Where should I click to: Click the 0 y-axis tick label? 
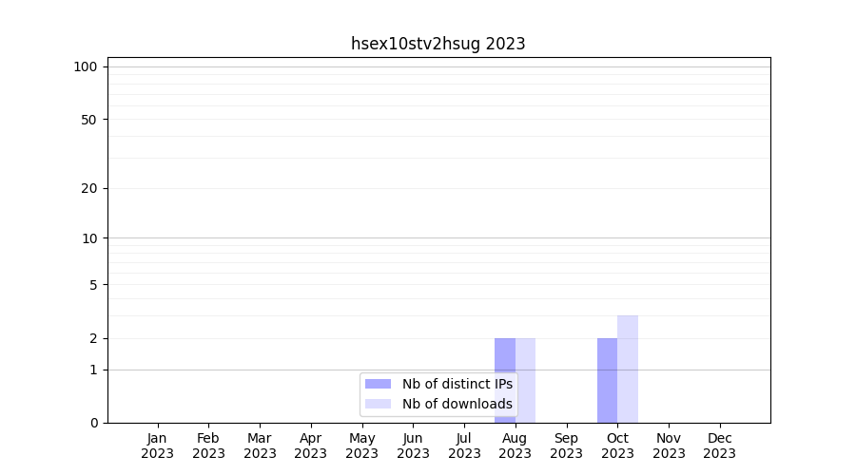coord(93,423)
